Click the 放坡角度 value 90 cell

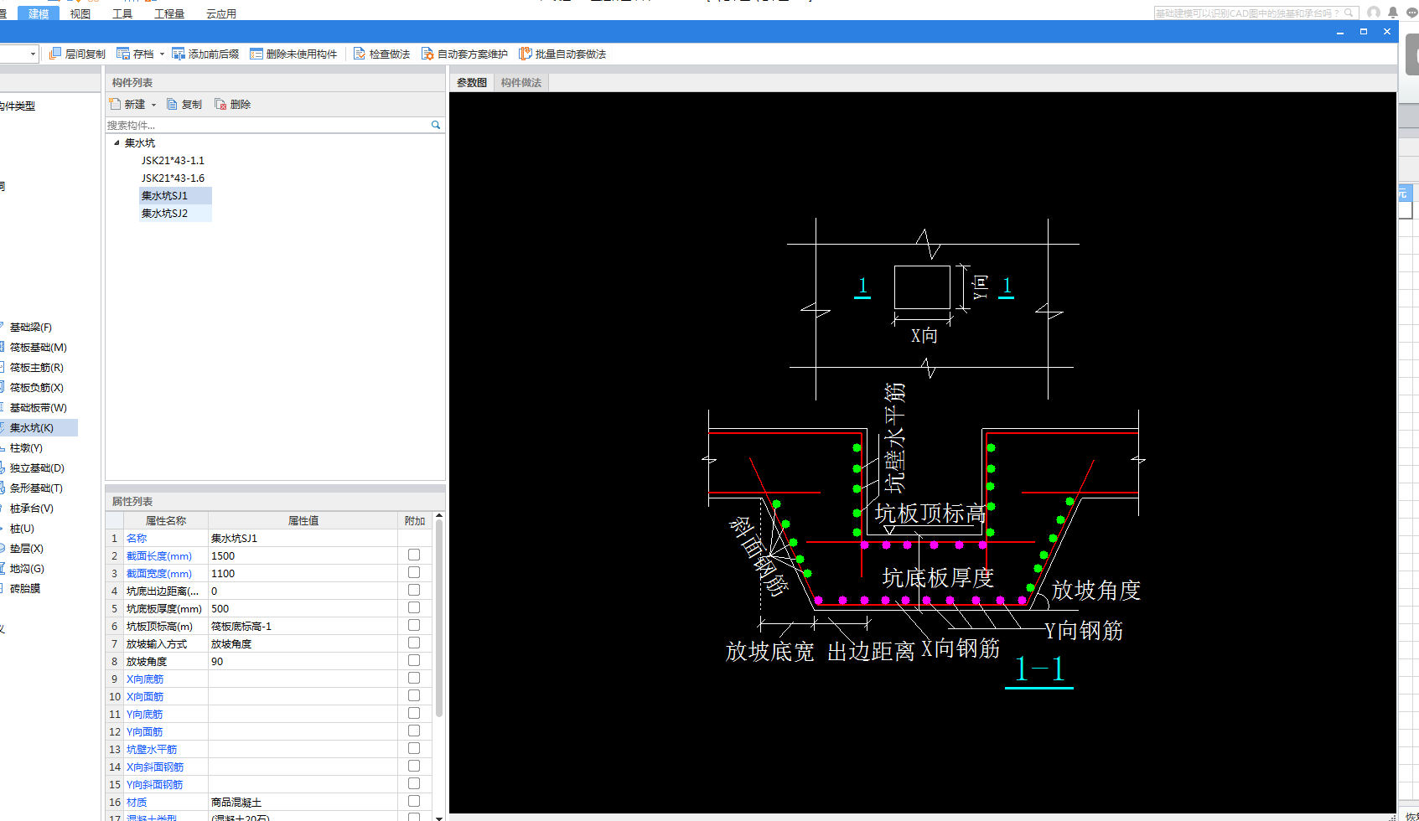point(303,661)
